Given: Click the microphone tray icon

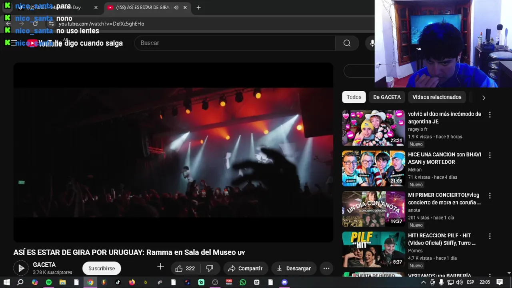Looking at the screenshot, I should point(441,282).
